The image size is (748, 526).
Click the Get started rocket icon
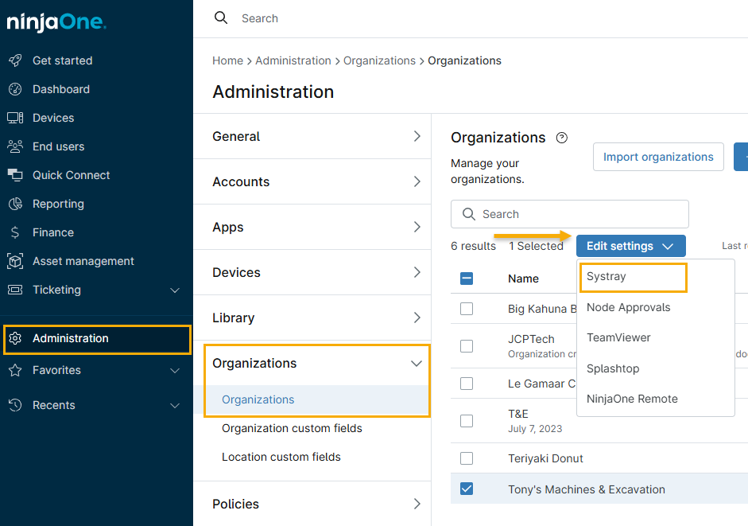coord(15,60)
